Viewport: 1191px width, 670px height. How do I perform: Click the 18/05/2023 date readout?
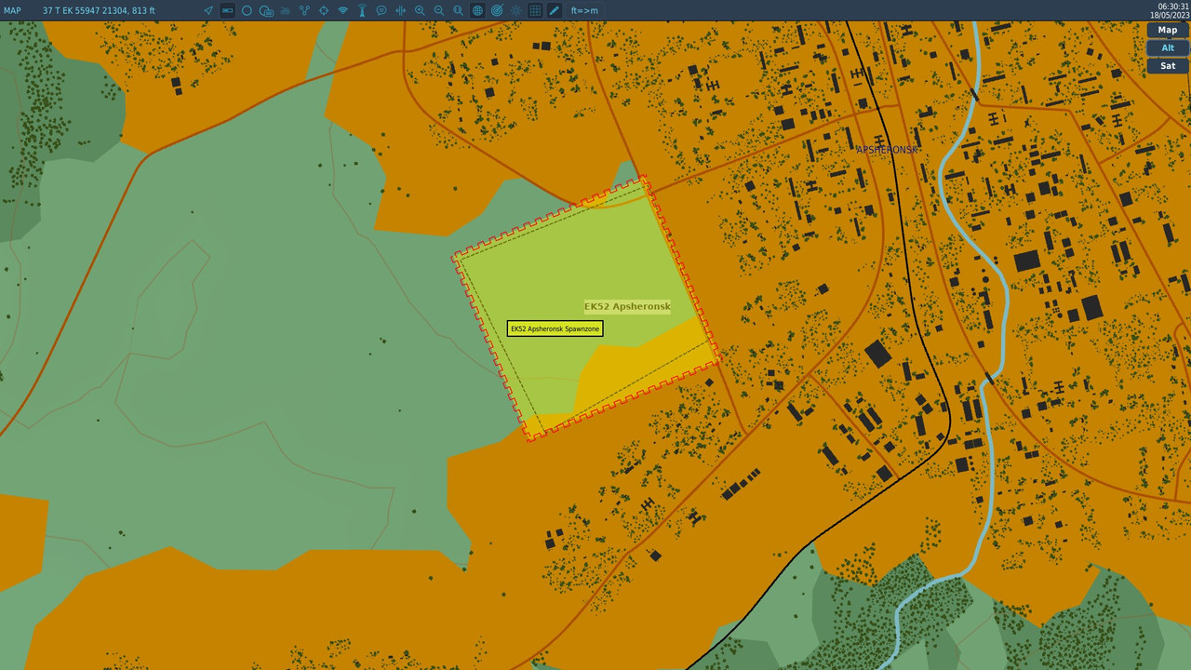(1170, 15)
